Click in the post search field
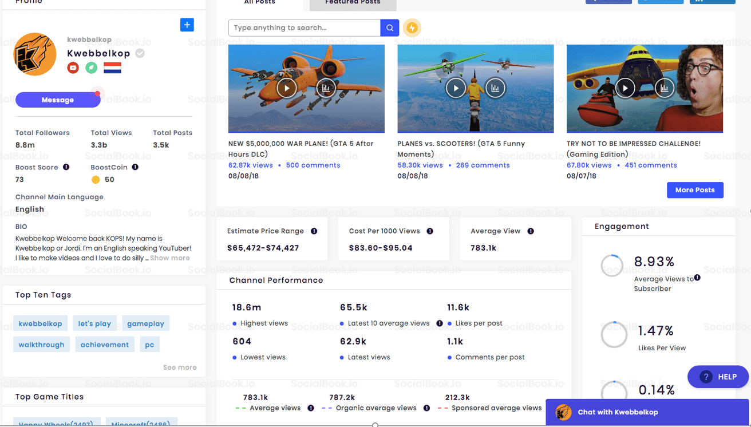The image size is (751, 427). click(304, 27)
